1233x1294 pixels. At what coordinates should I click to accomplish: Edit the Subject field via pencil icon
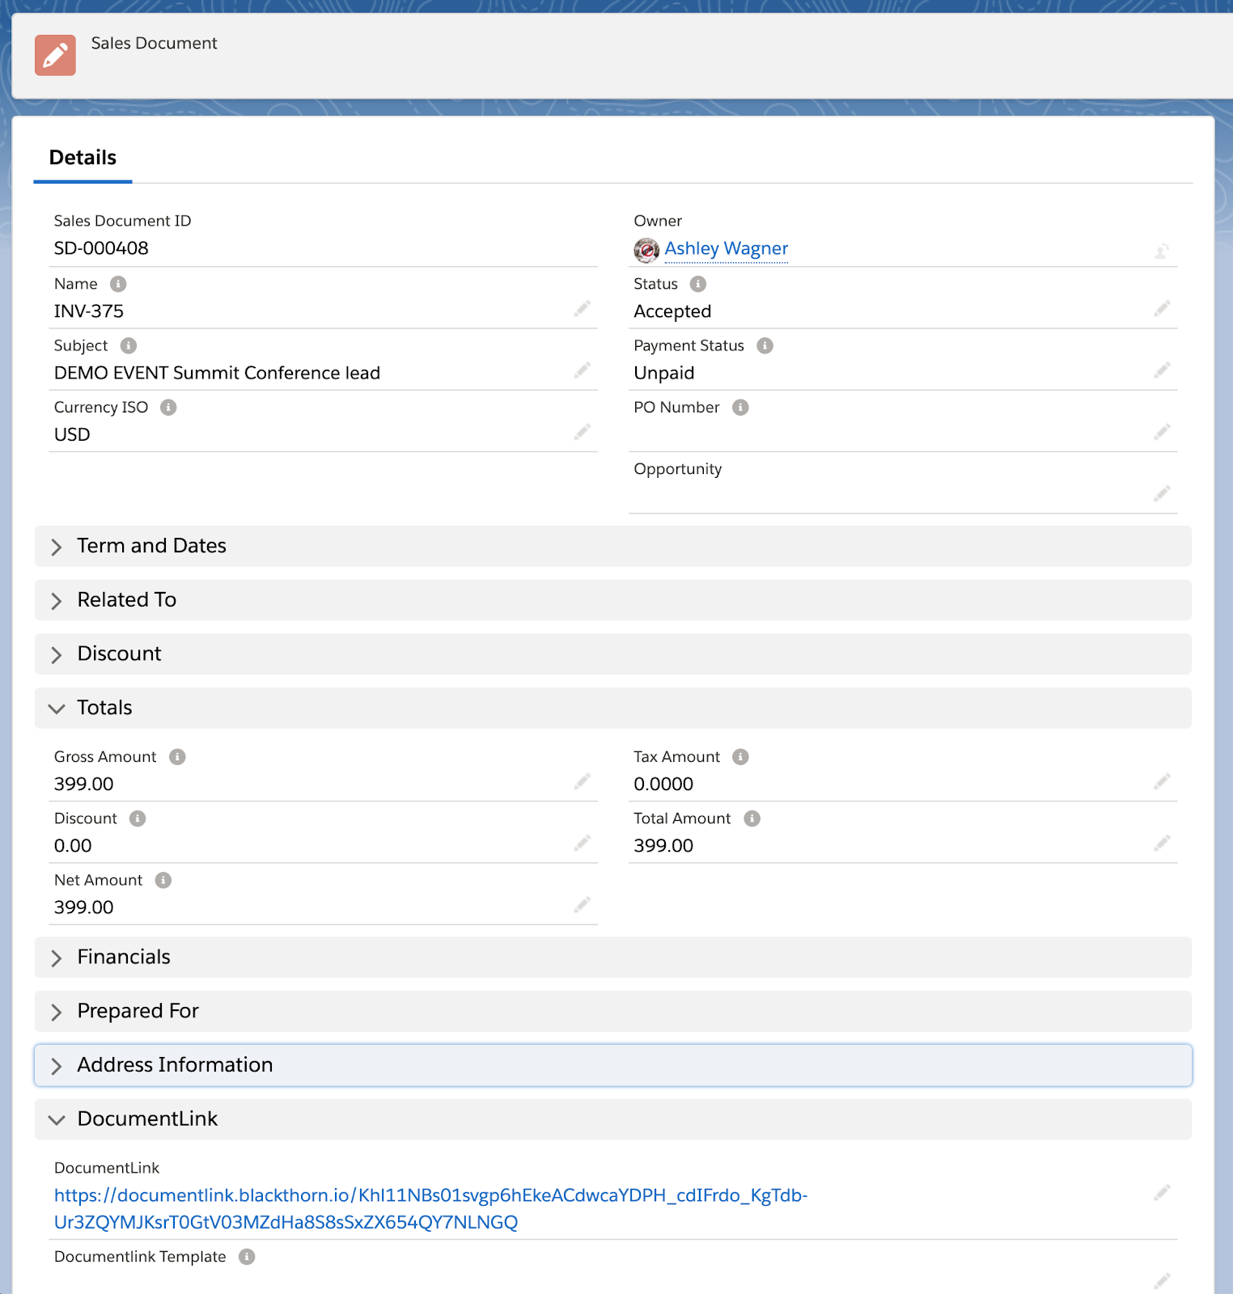click(x=583, y=370)
